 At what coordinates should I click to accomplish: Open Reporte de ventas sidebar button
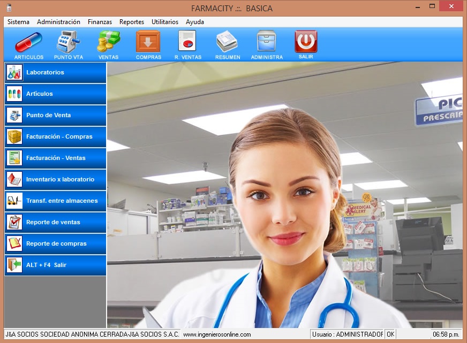click(x=55, y=222)
